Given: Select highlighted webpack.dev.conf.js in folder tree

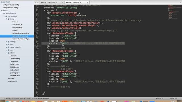Looking at the screenshot, I should [x=20, y=36].
